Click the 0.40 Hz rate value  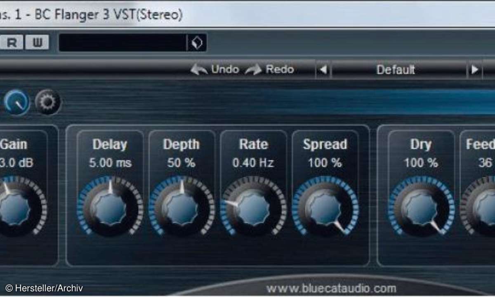click(x=253, y=163)
